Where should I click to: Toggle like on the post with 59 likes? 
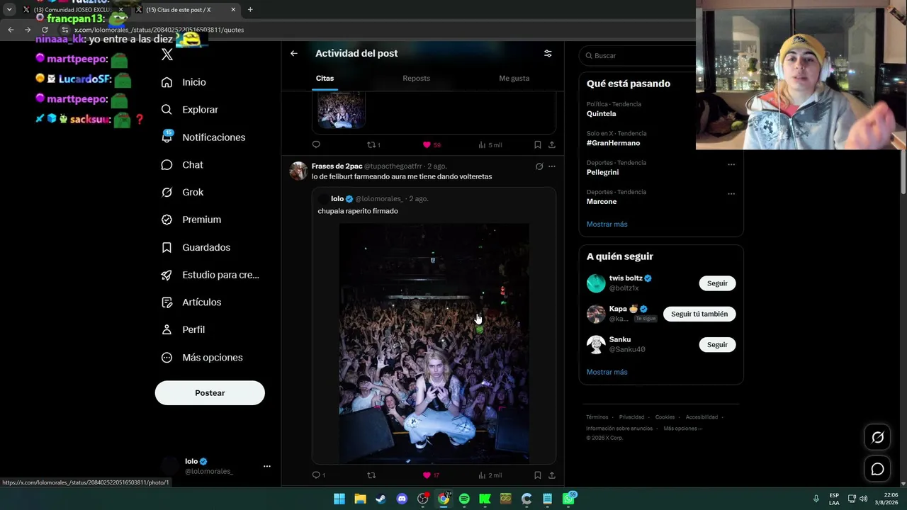point(432,144)
